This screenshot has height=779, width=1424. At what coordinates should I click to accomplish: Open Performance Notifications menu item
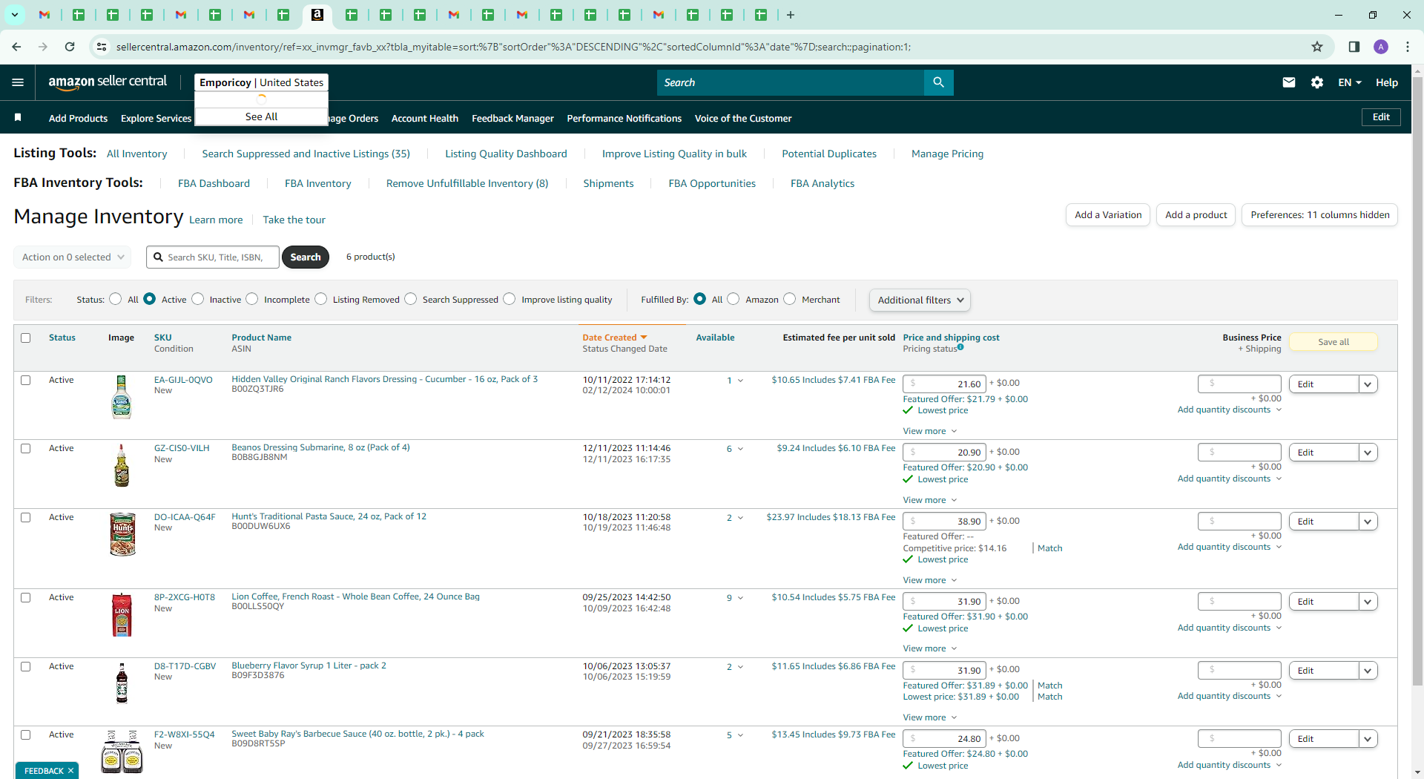click(x=624, y=118)
